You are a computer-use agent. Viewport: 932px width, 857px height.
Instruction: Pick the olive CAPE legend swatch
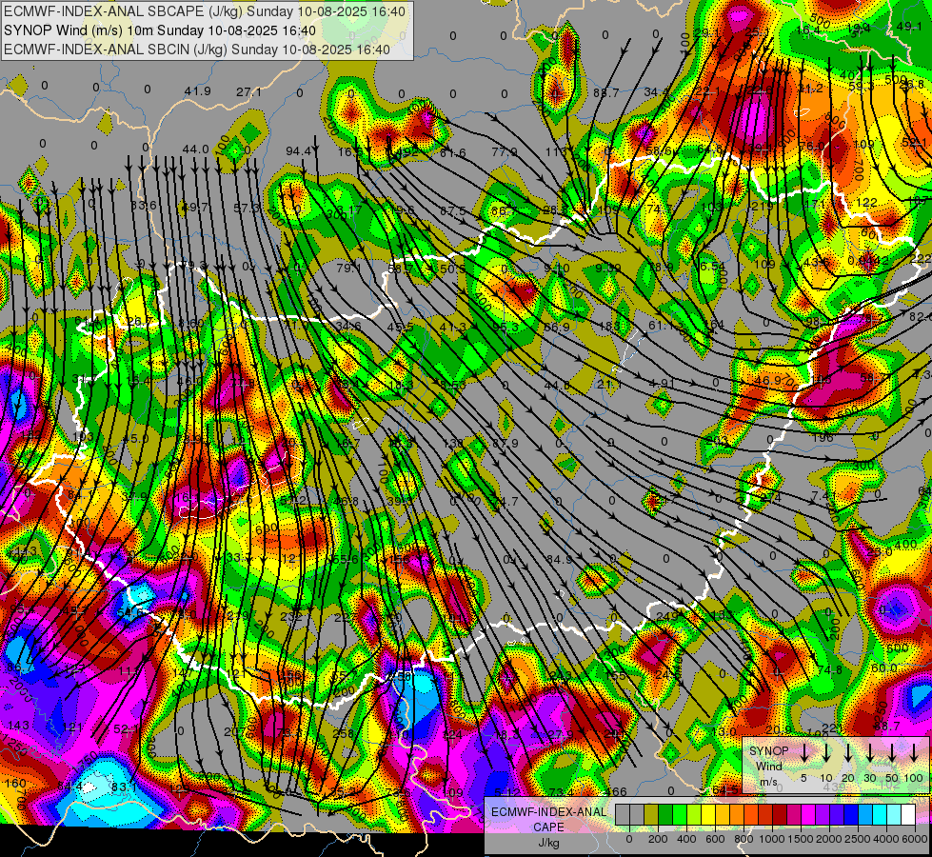[x=651, y=815]
